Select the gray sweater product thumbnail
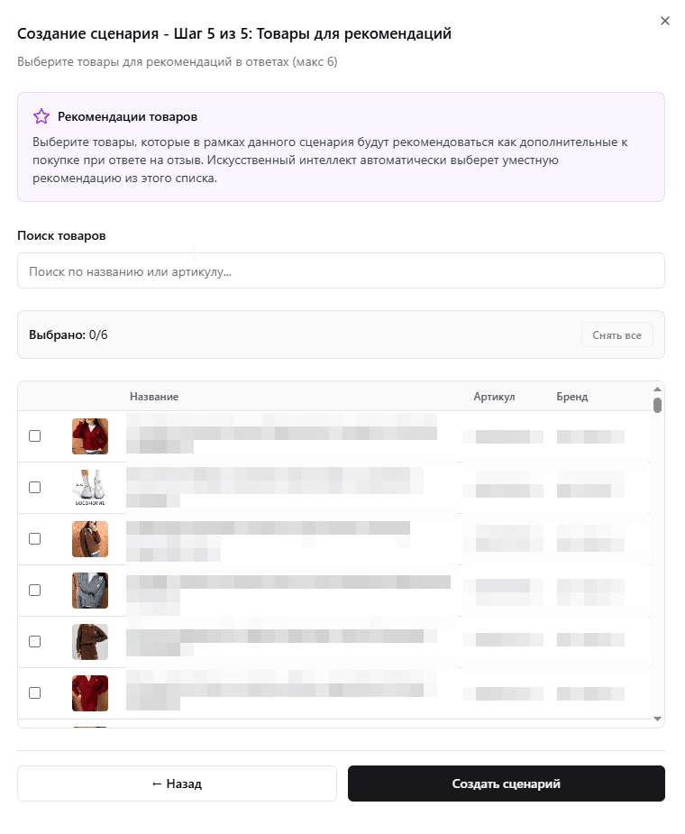This screenshot has height=834, width=685. click(x=90, y=591)
